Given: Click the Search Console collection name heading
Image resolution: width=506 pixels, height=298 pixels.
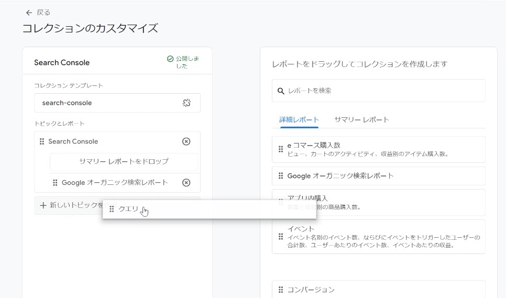Looking at the screenshot, I should [62, 62].
